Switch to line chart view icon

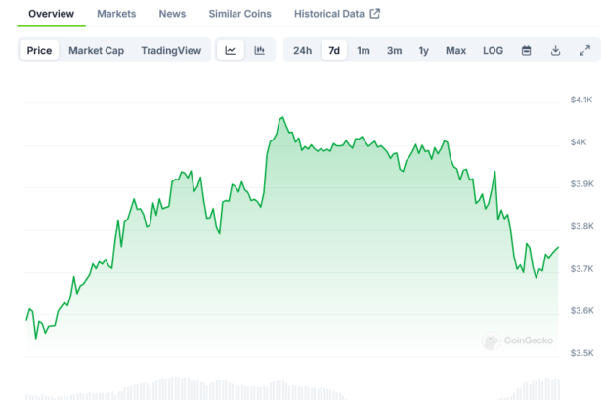click(x=230, y=50)
